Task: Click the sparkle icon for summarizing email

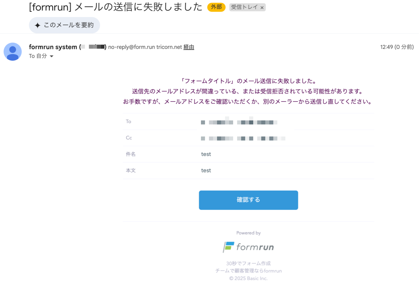Action: 37,25
